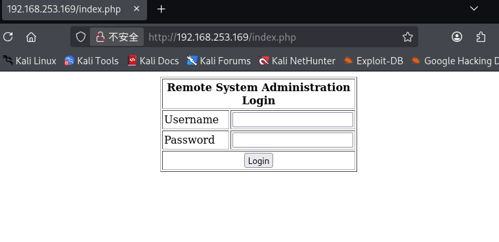This screenshot has height=242, width=499.
Task: Bookmark this page with the star
Action: [407, 37]
